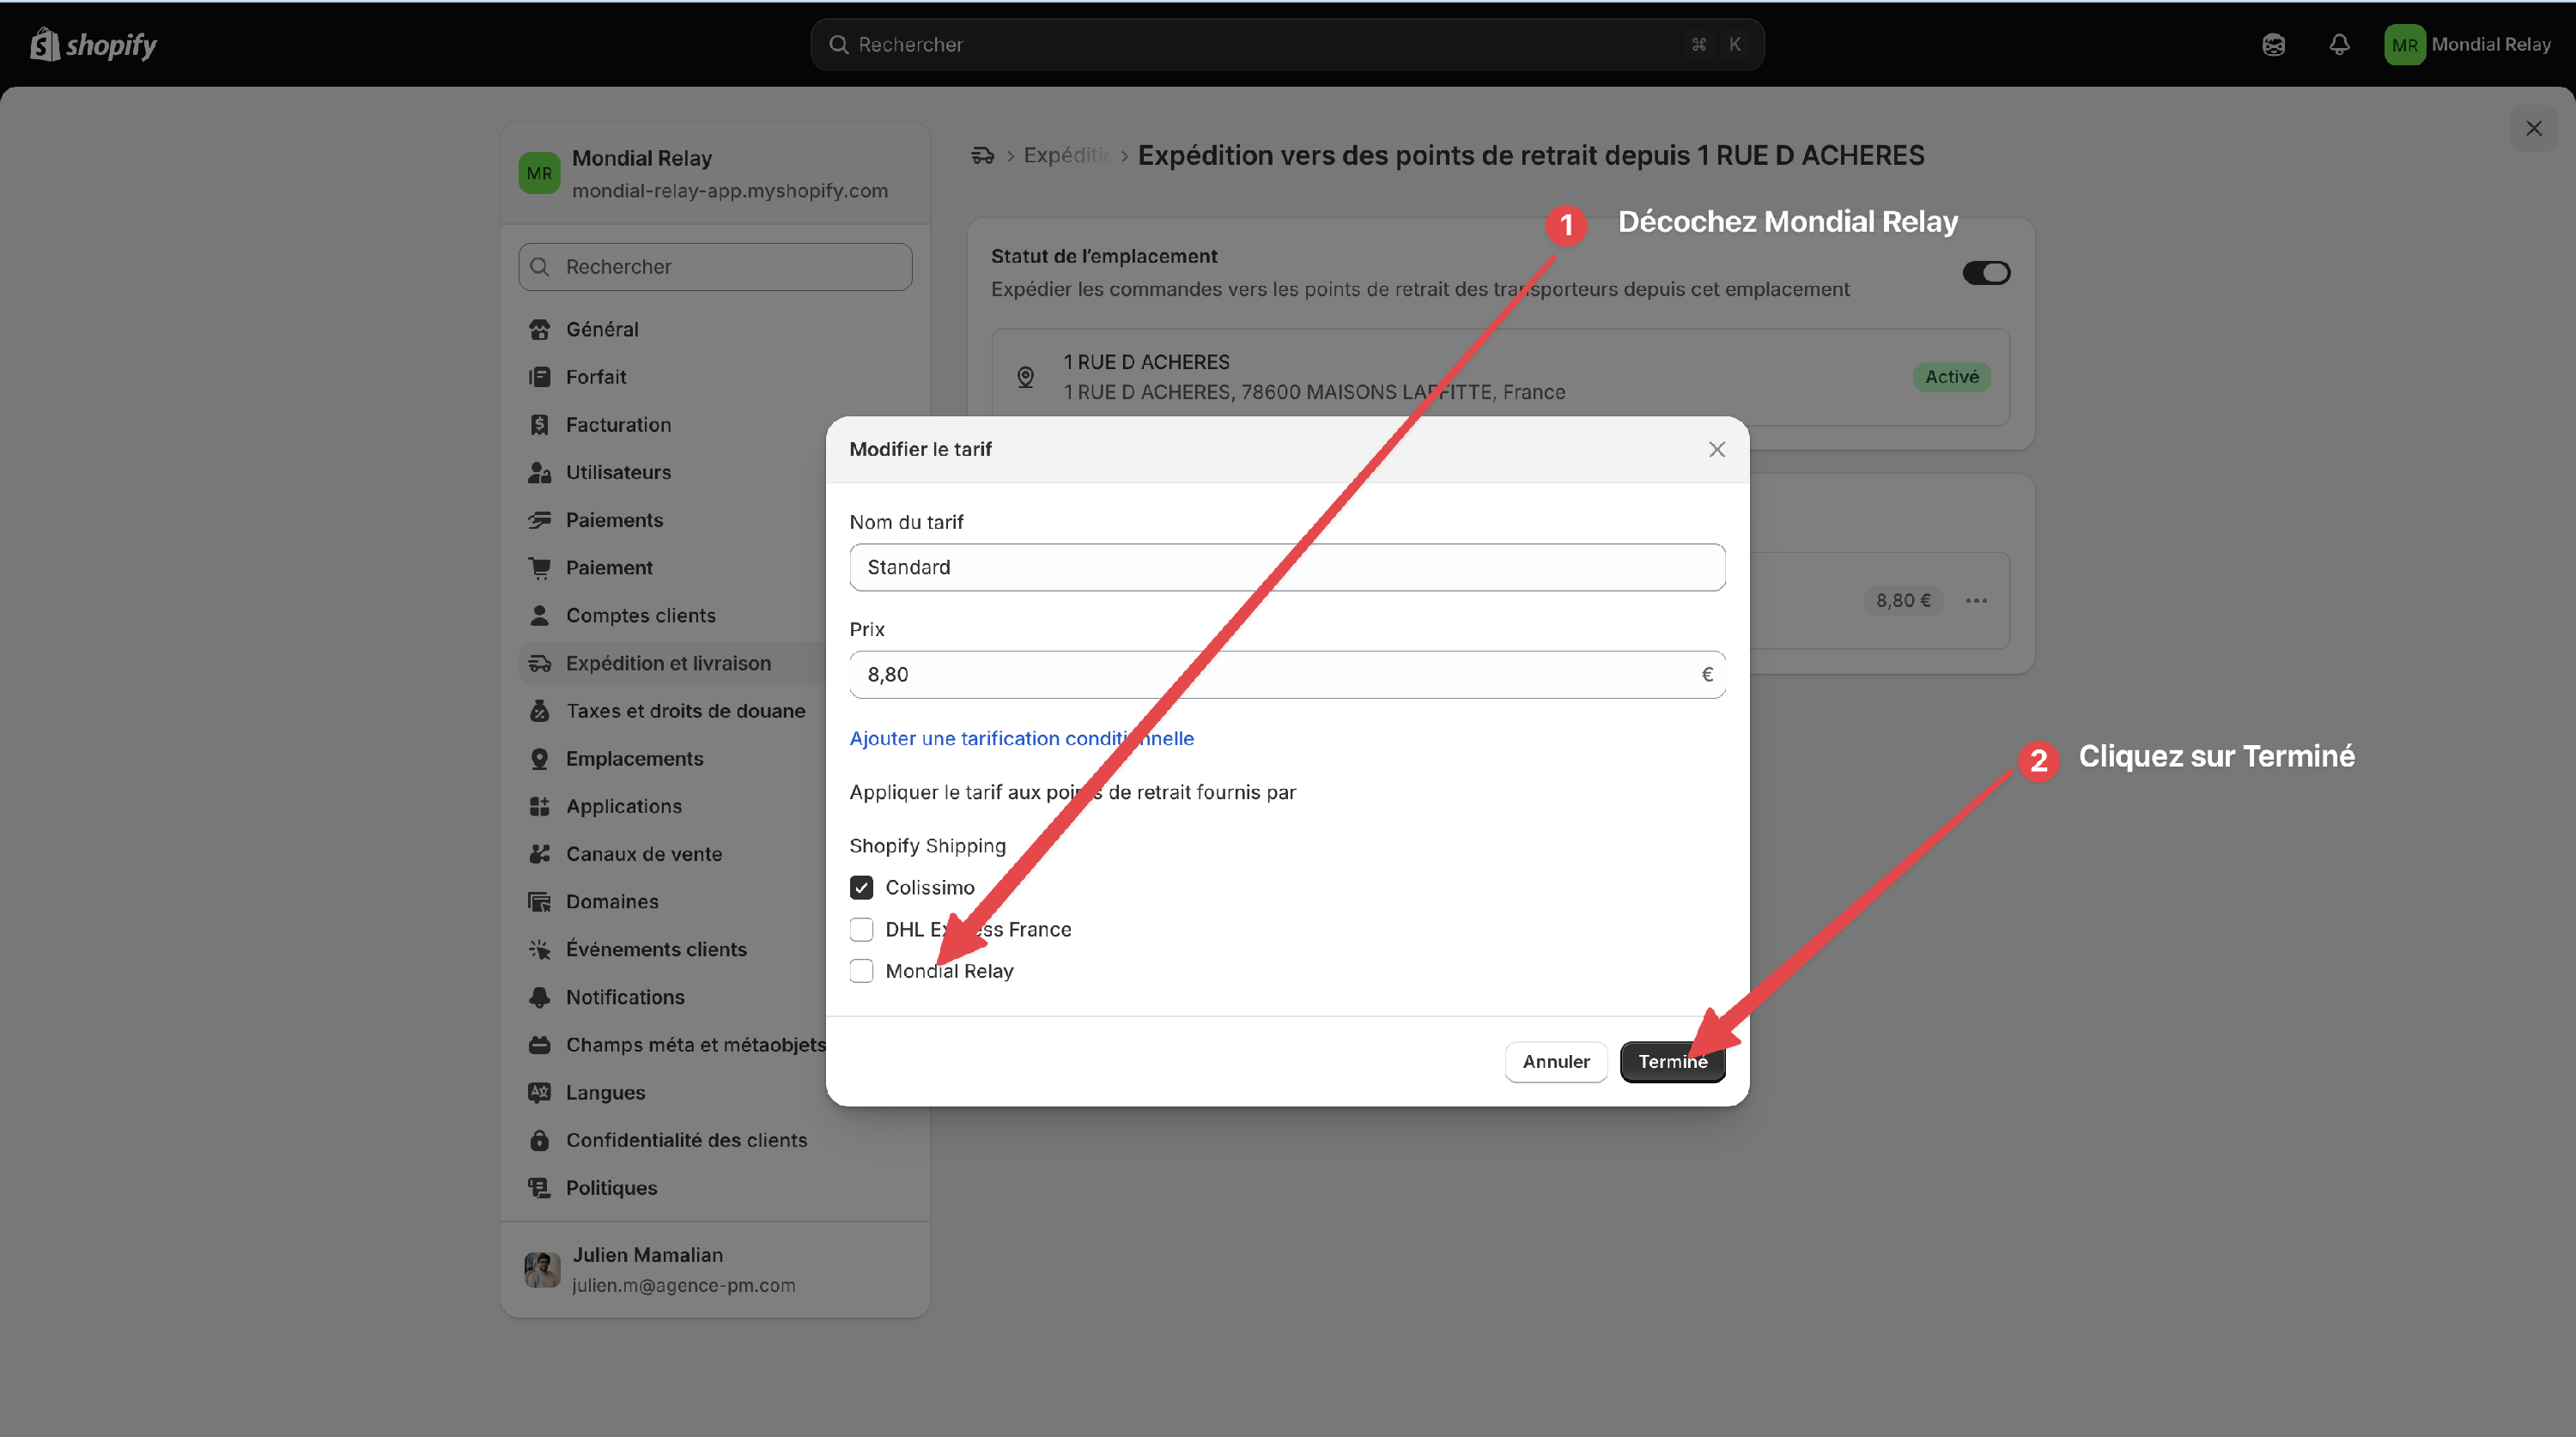The height and width of the screenshot is (1437, 2576).
Task: Click the Shopify logo
Action: click(x=93, y=44)
